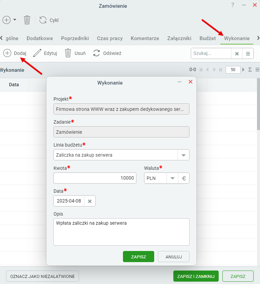Clear the search field with the X icon
Image resolution: width=260 pixels, height=284 pixels.
237,54
